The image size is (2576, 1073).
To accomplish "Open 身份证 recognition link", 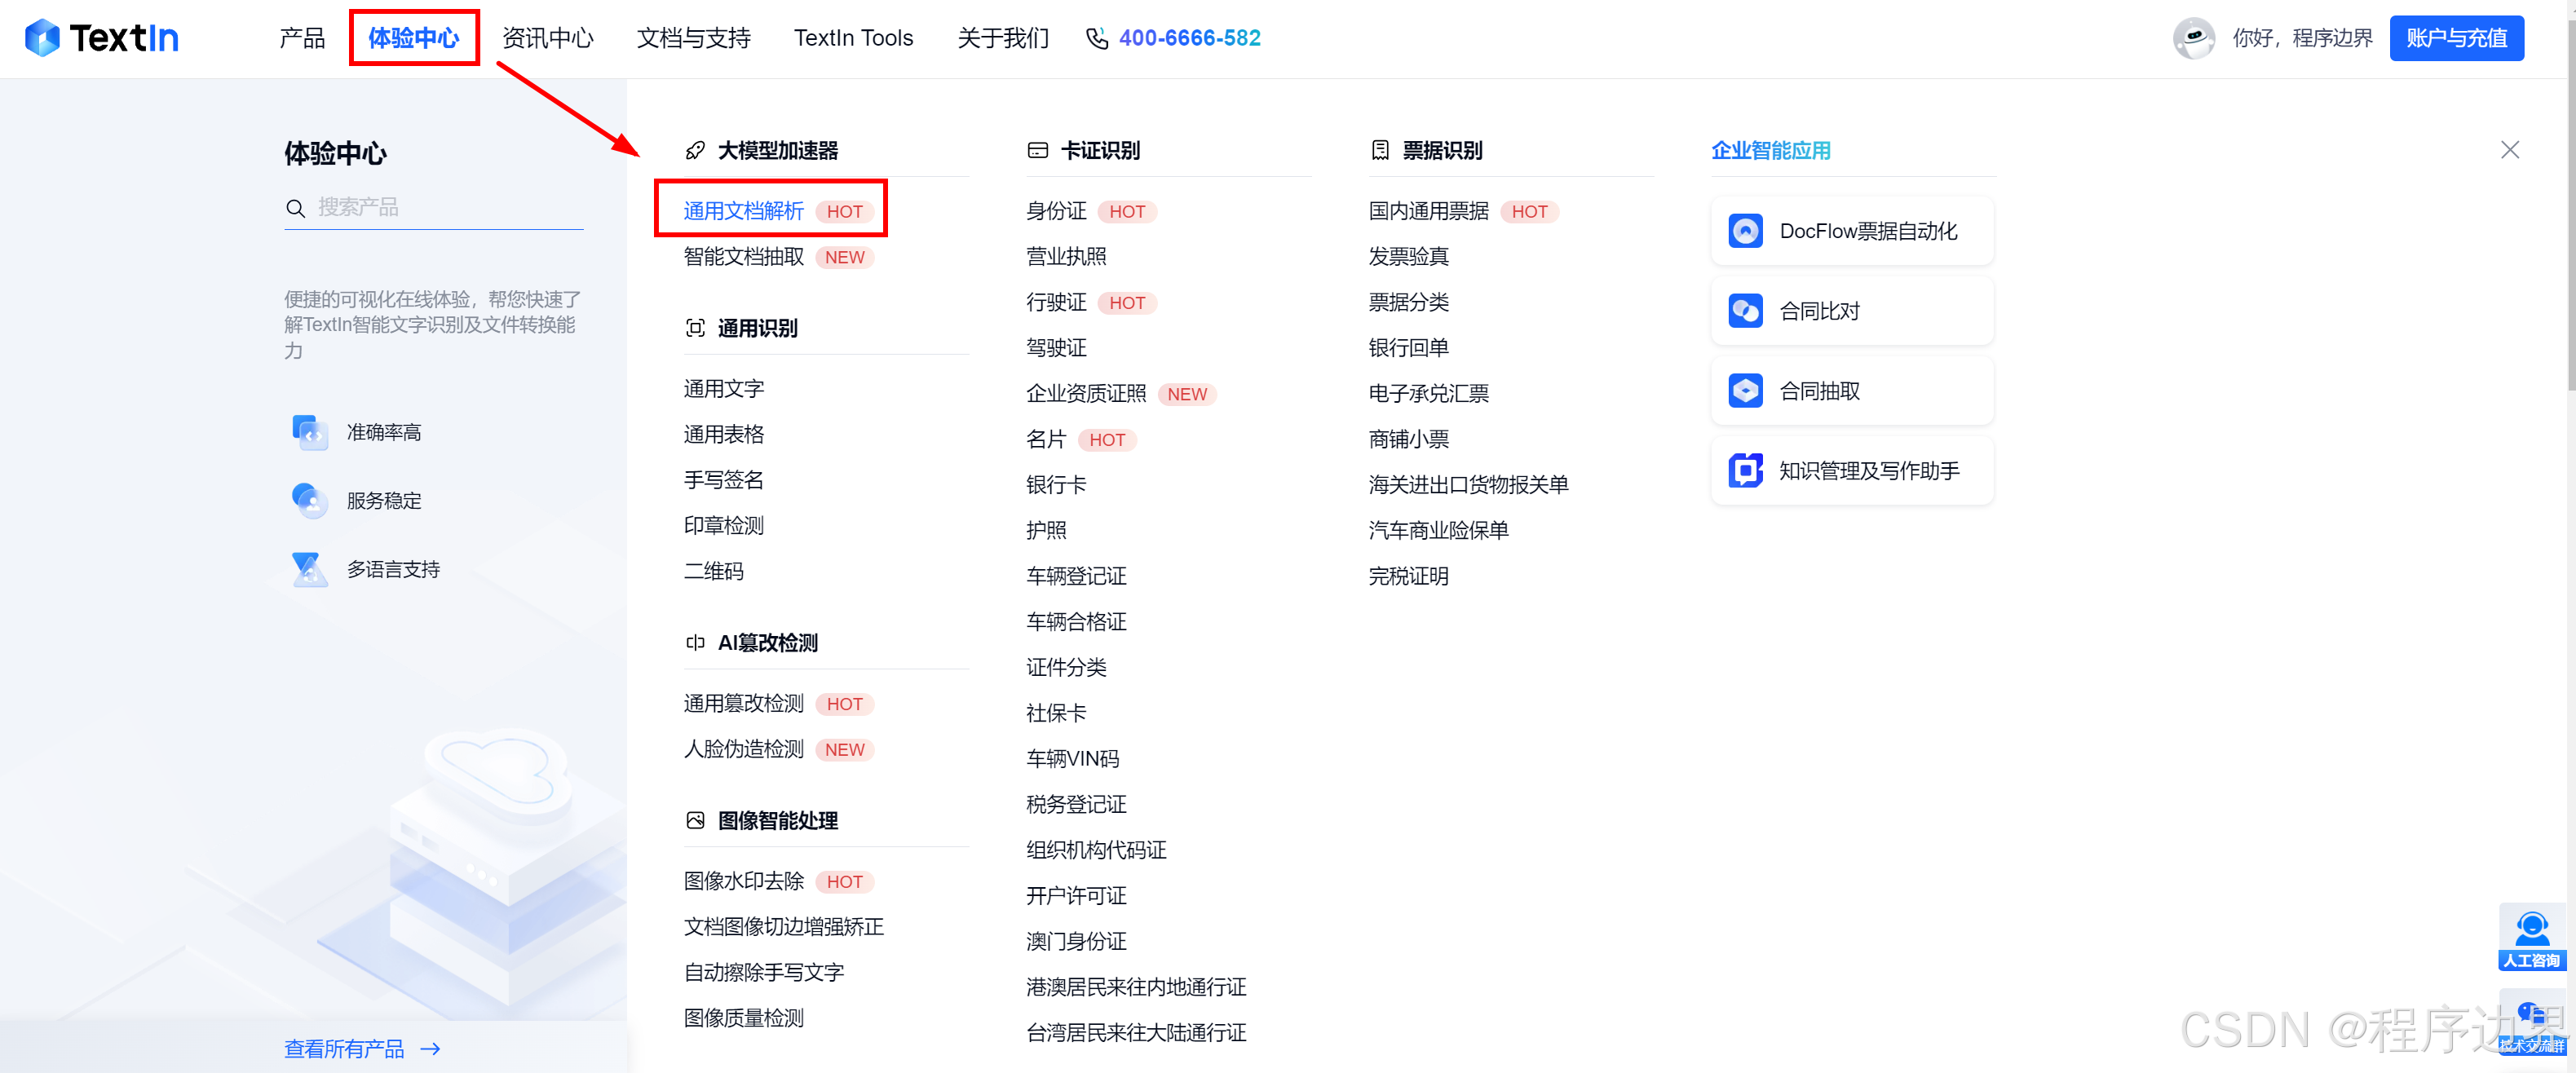I will click(1056, 211).
